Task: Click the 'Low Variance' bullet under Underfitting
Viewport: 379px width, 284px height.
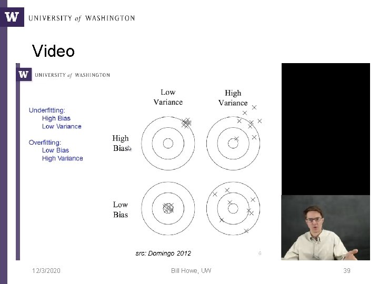Action: tap(62, 126)
